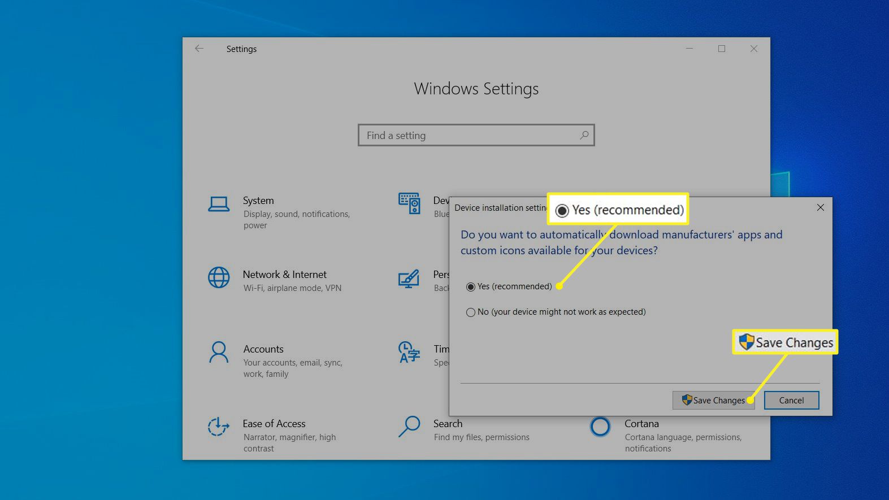Click Save Changes in the dialog footer
Image resolution: width=889 pixels, height=500 pixels.
pyautogui.click(x=713, y=400)
